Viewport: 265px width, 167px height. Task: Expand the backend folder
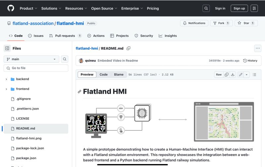click(x=6, y=79)
